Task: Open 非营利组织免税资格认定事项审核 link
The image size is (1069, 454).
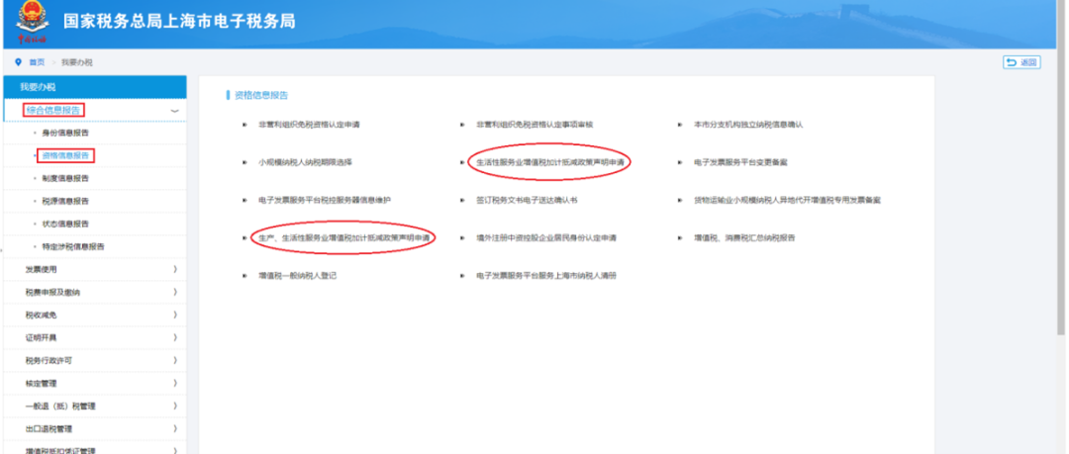Action: click(535, 125)
